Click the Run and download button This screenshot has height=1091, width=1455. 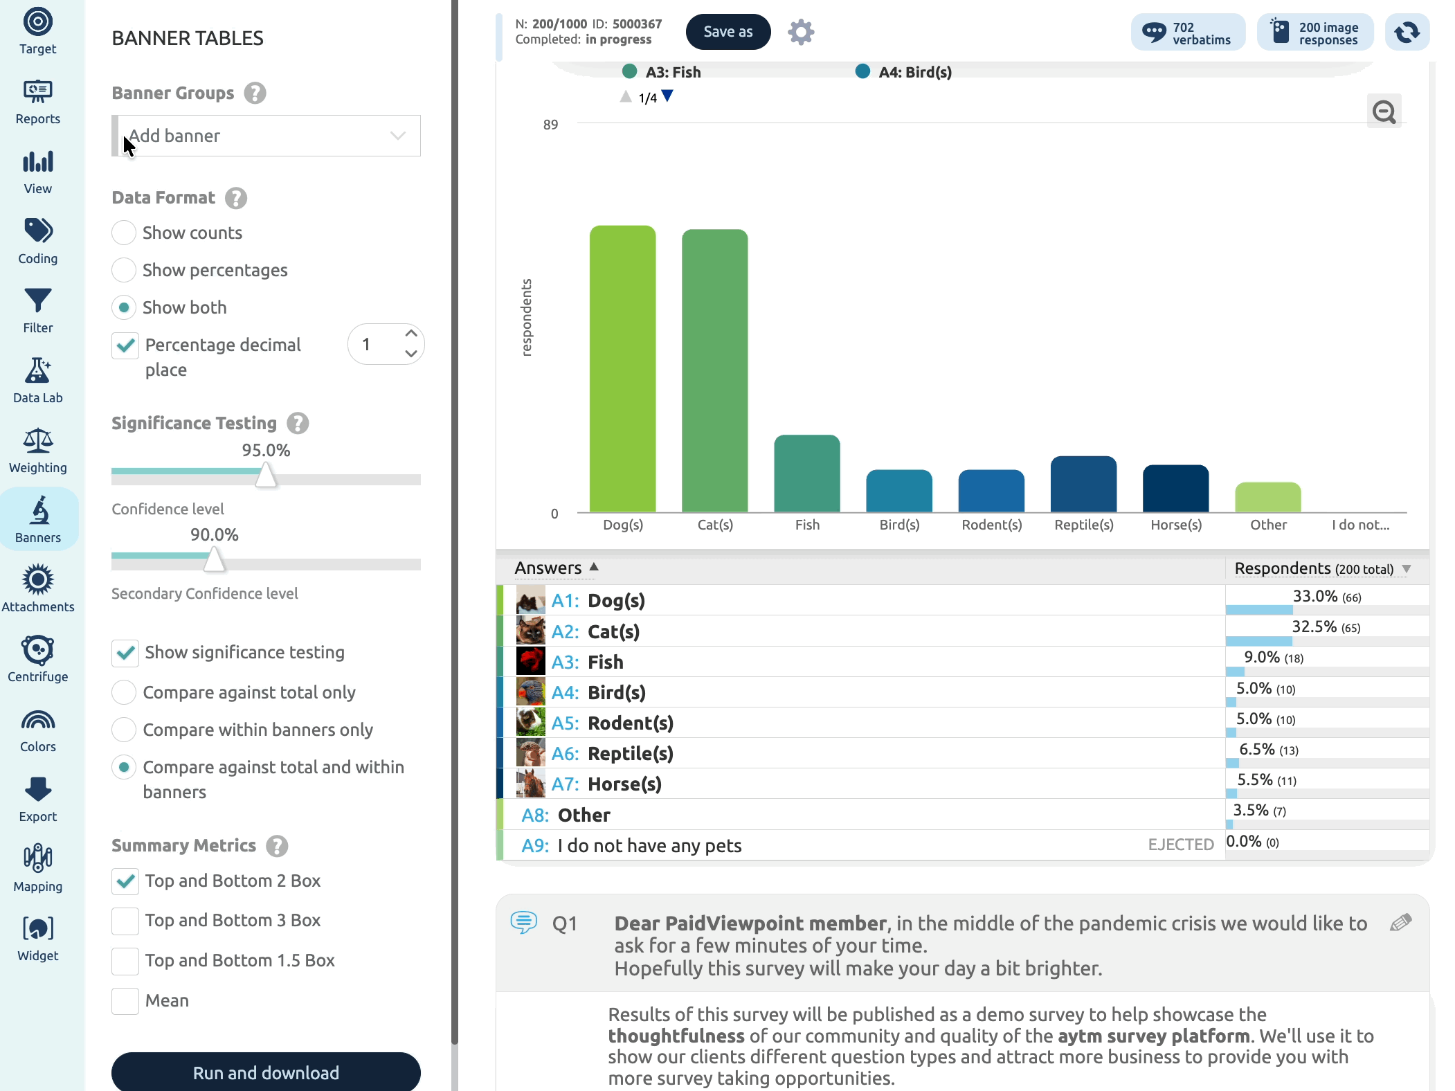tap(266, 1072)
